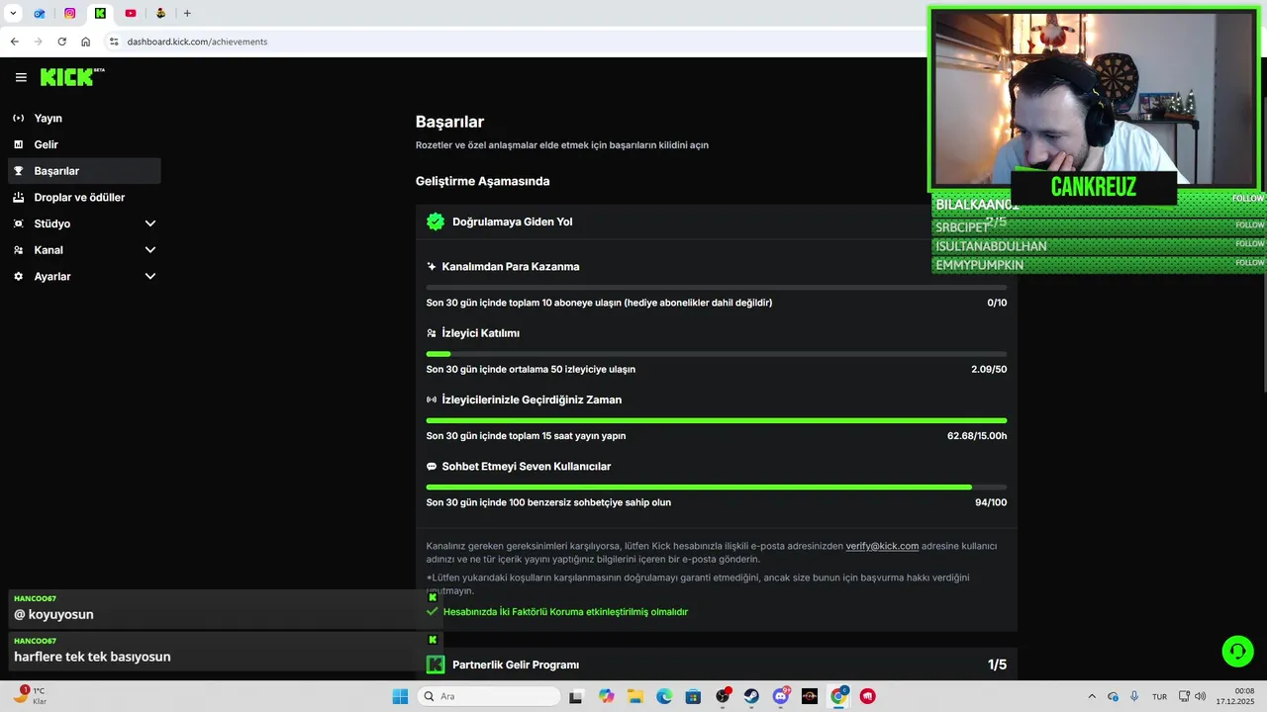This screenshot has width=1267, height=712.
Task: Click the green verified badge icon
Action: tap(436, 222)
